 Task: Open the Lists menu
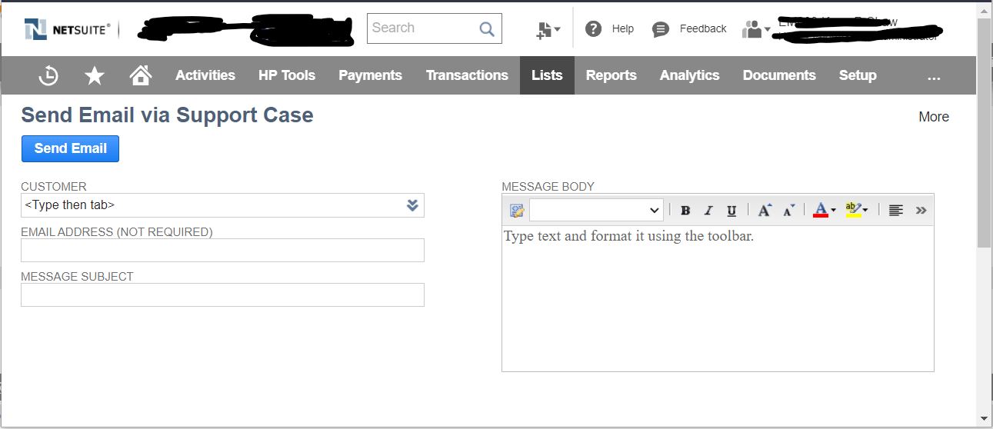tap(547, 75)
